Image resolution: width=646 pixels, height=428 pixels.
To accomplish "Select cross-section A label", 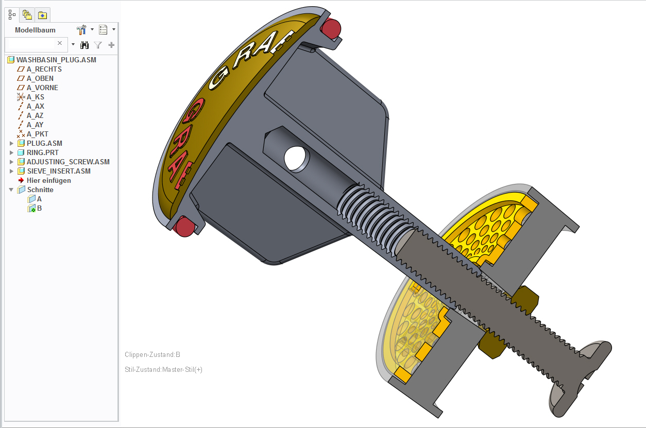I will click(39, 199).
